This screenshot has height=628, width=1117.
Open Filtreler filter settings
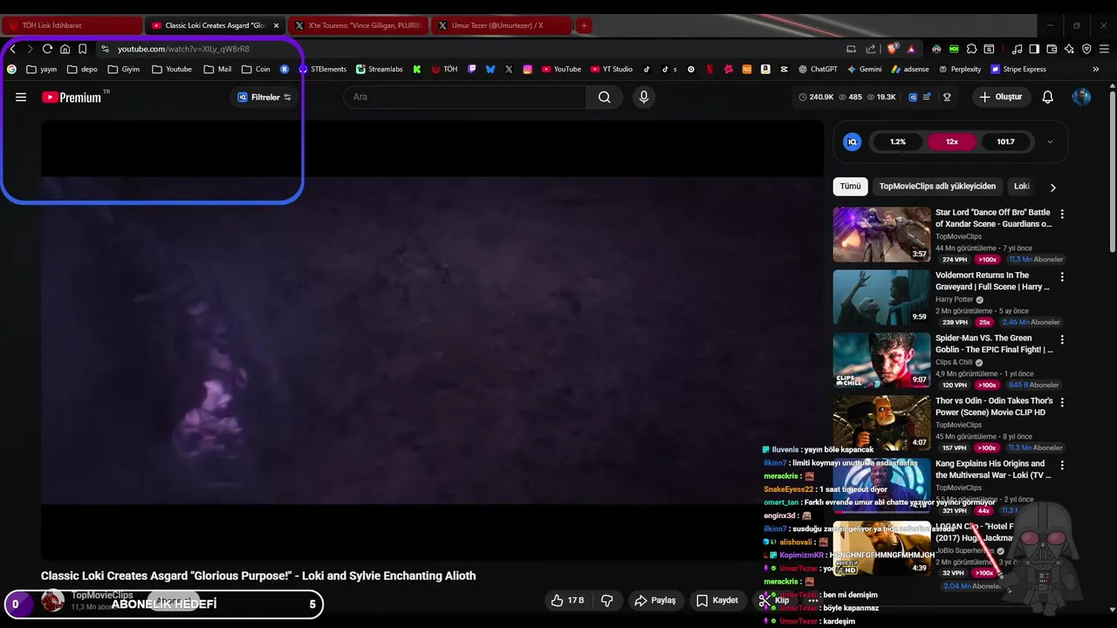(264, 97)
